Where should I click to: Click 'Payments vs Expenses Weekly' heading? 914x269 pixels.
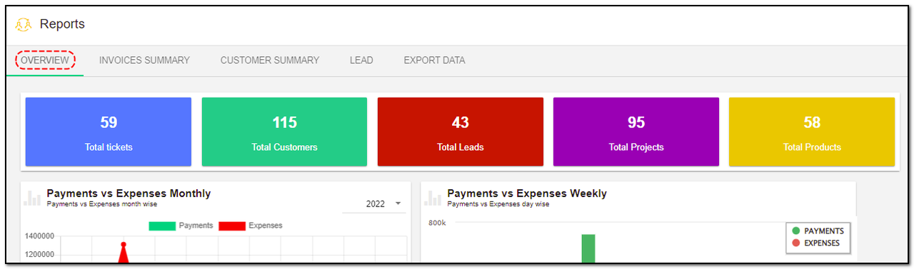coord(527,194)
